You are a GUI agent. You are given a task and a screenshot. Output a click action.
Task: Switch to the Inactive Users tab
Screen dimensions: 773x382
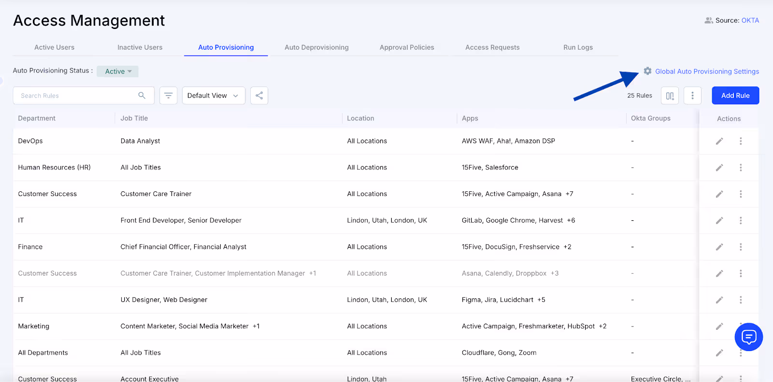pos(140,47)
